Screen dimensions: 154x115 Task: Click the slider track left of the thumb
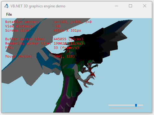(122, 105)
